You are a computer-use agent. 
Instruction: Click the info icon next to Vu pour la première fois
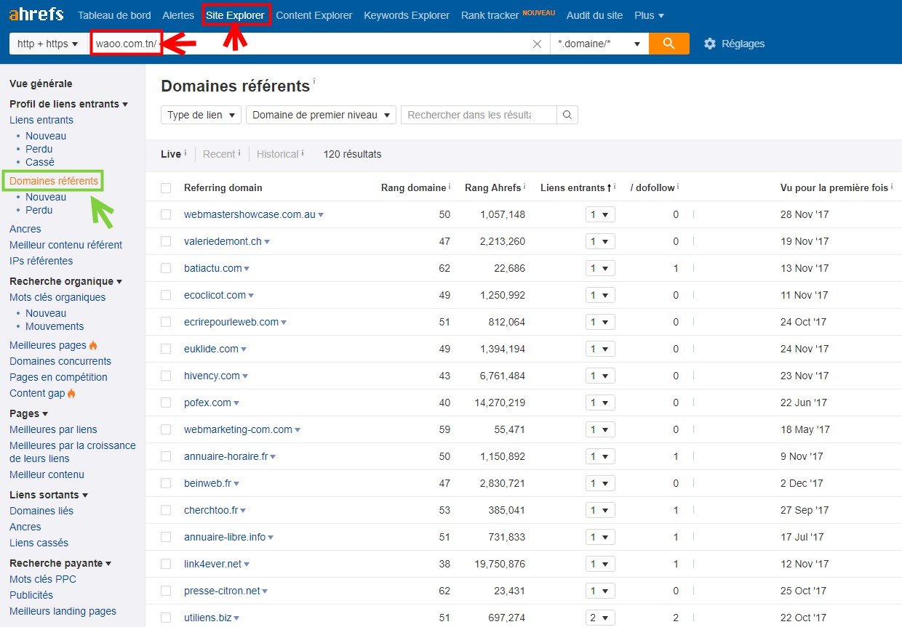[x=892, y=187]
